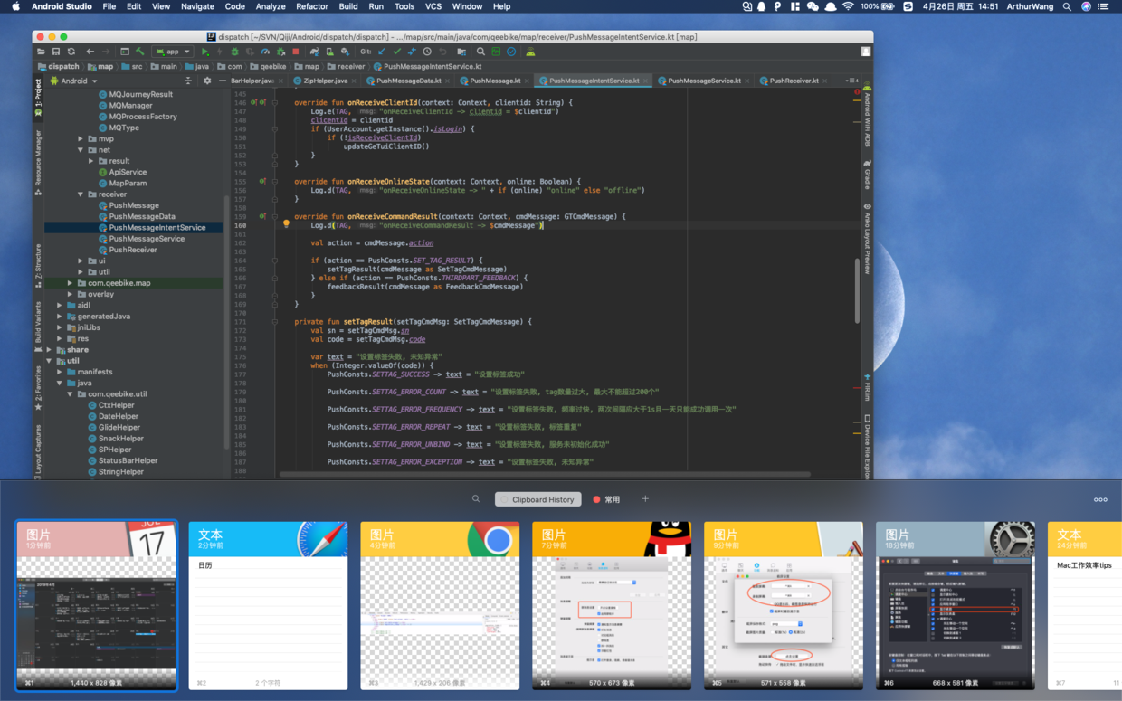Click the Debug app bug icon
The width and height of the screenshot is (1122, 701).
pyautogui.click(x=235, y=52)
